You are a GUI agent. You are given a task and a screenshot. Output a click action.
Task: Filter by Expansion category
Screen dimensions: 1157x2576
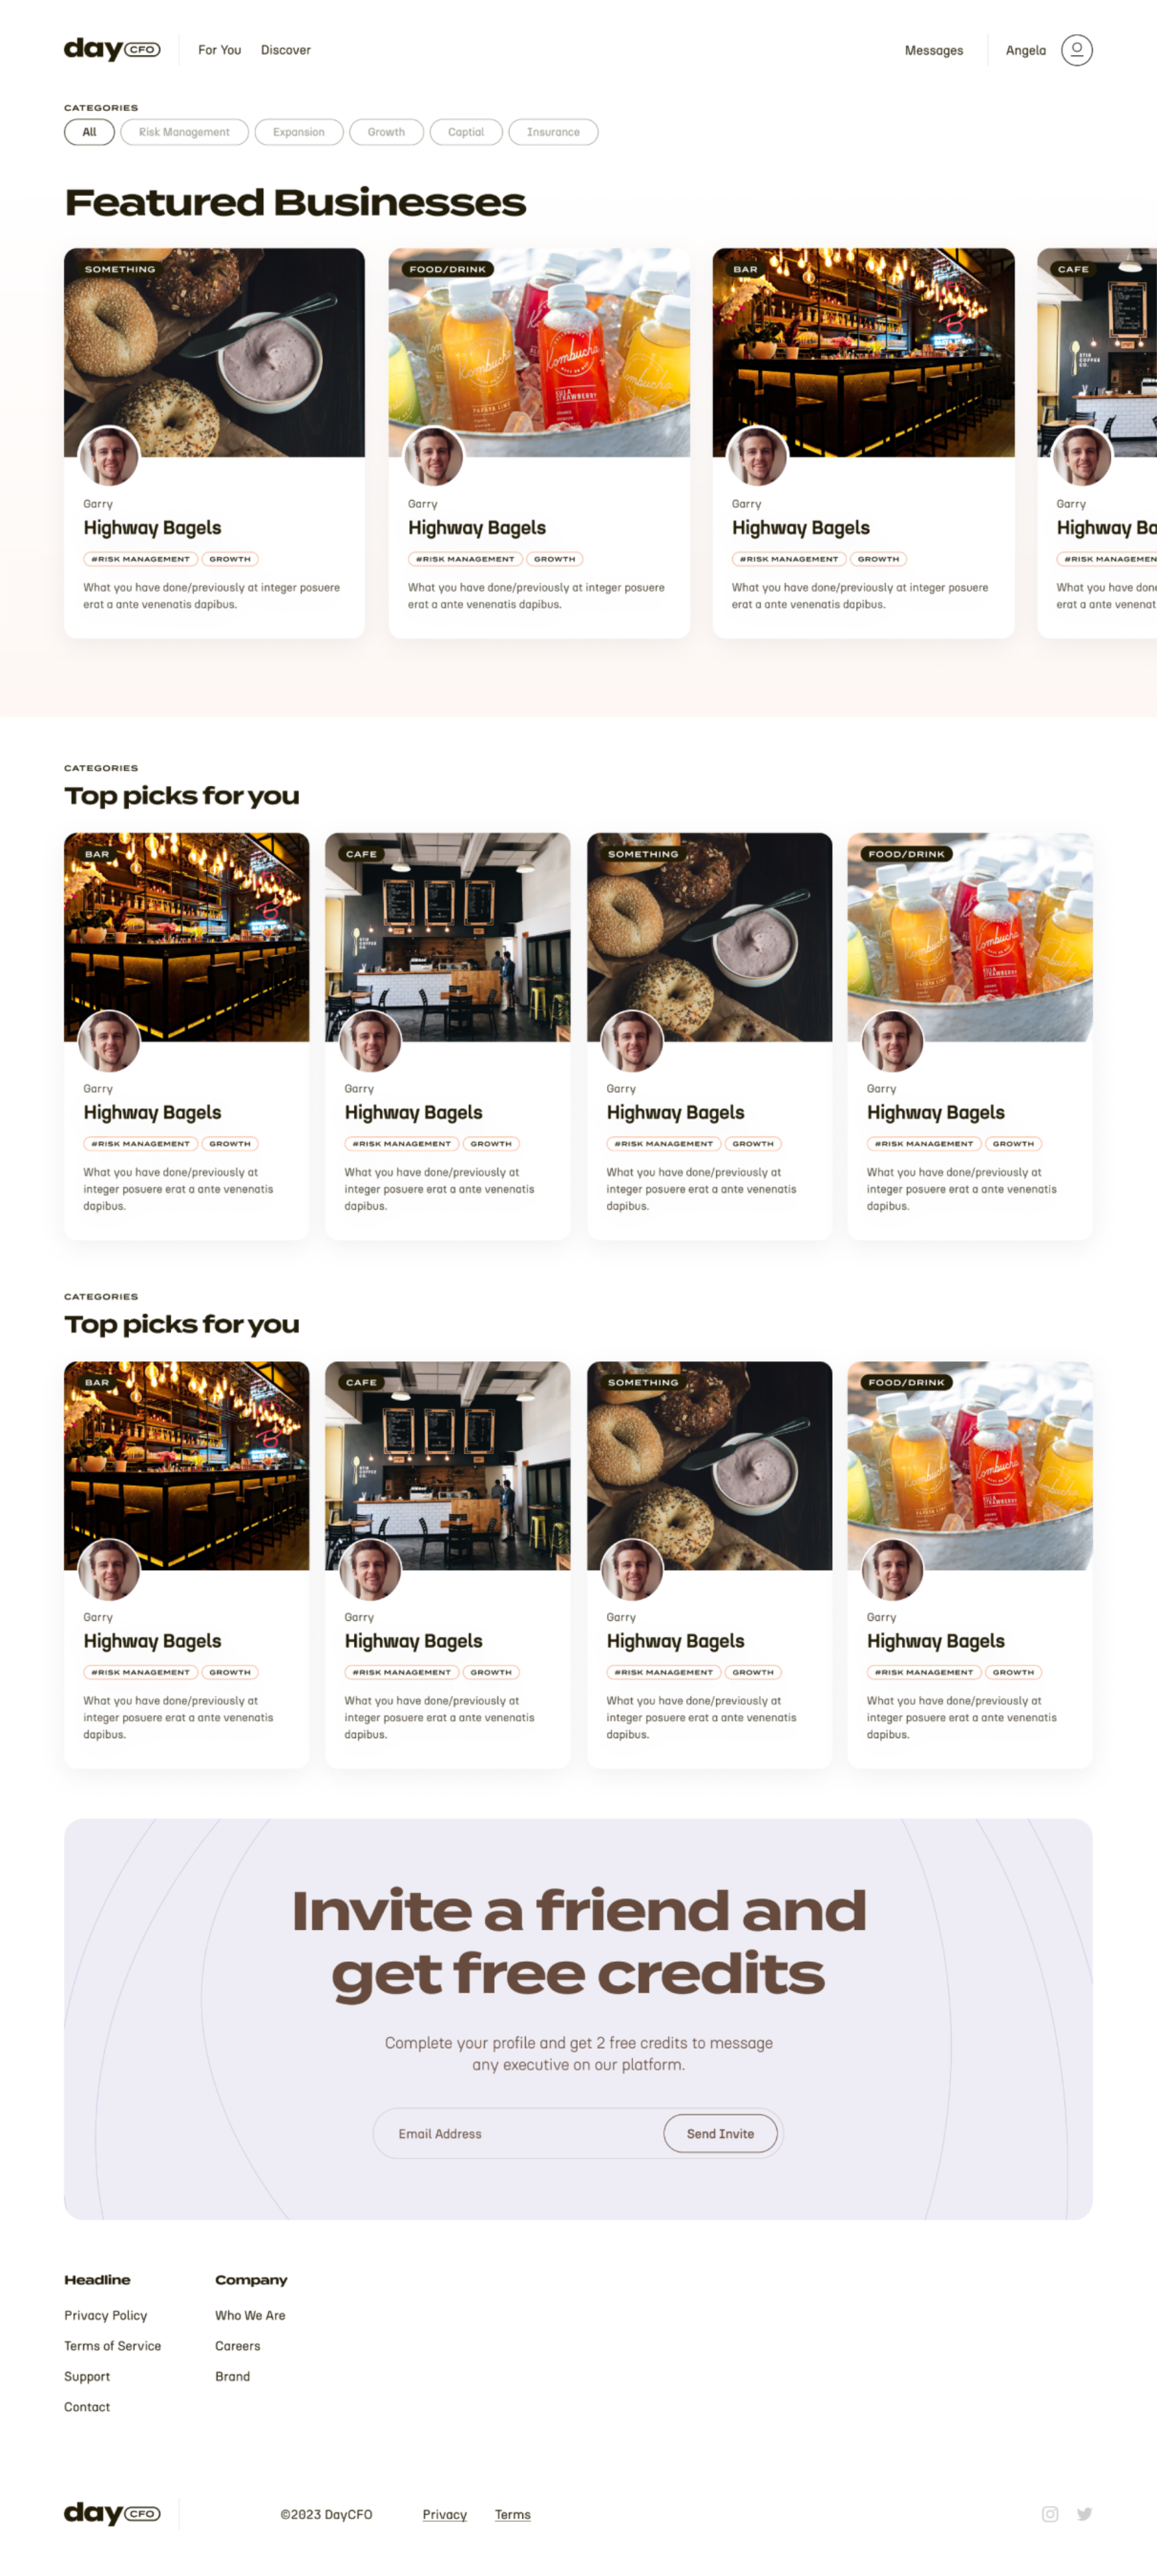click(299, 132)
